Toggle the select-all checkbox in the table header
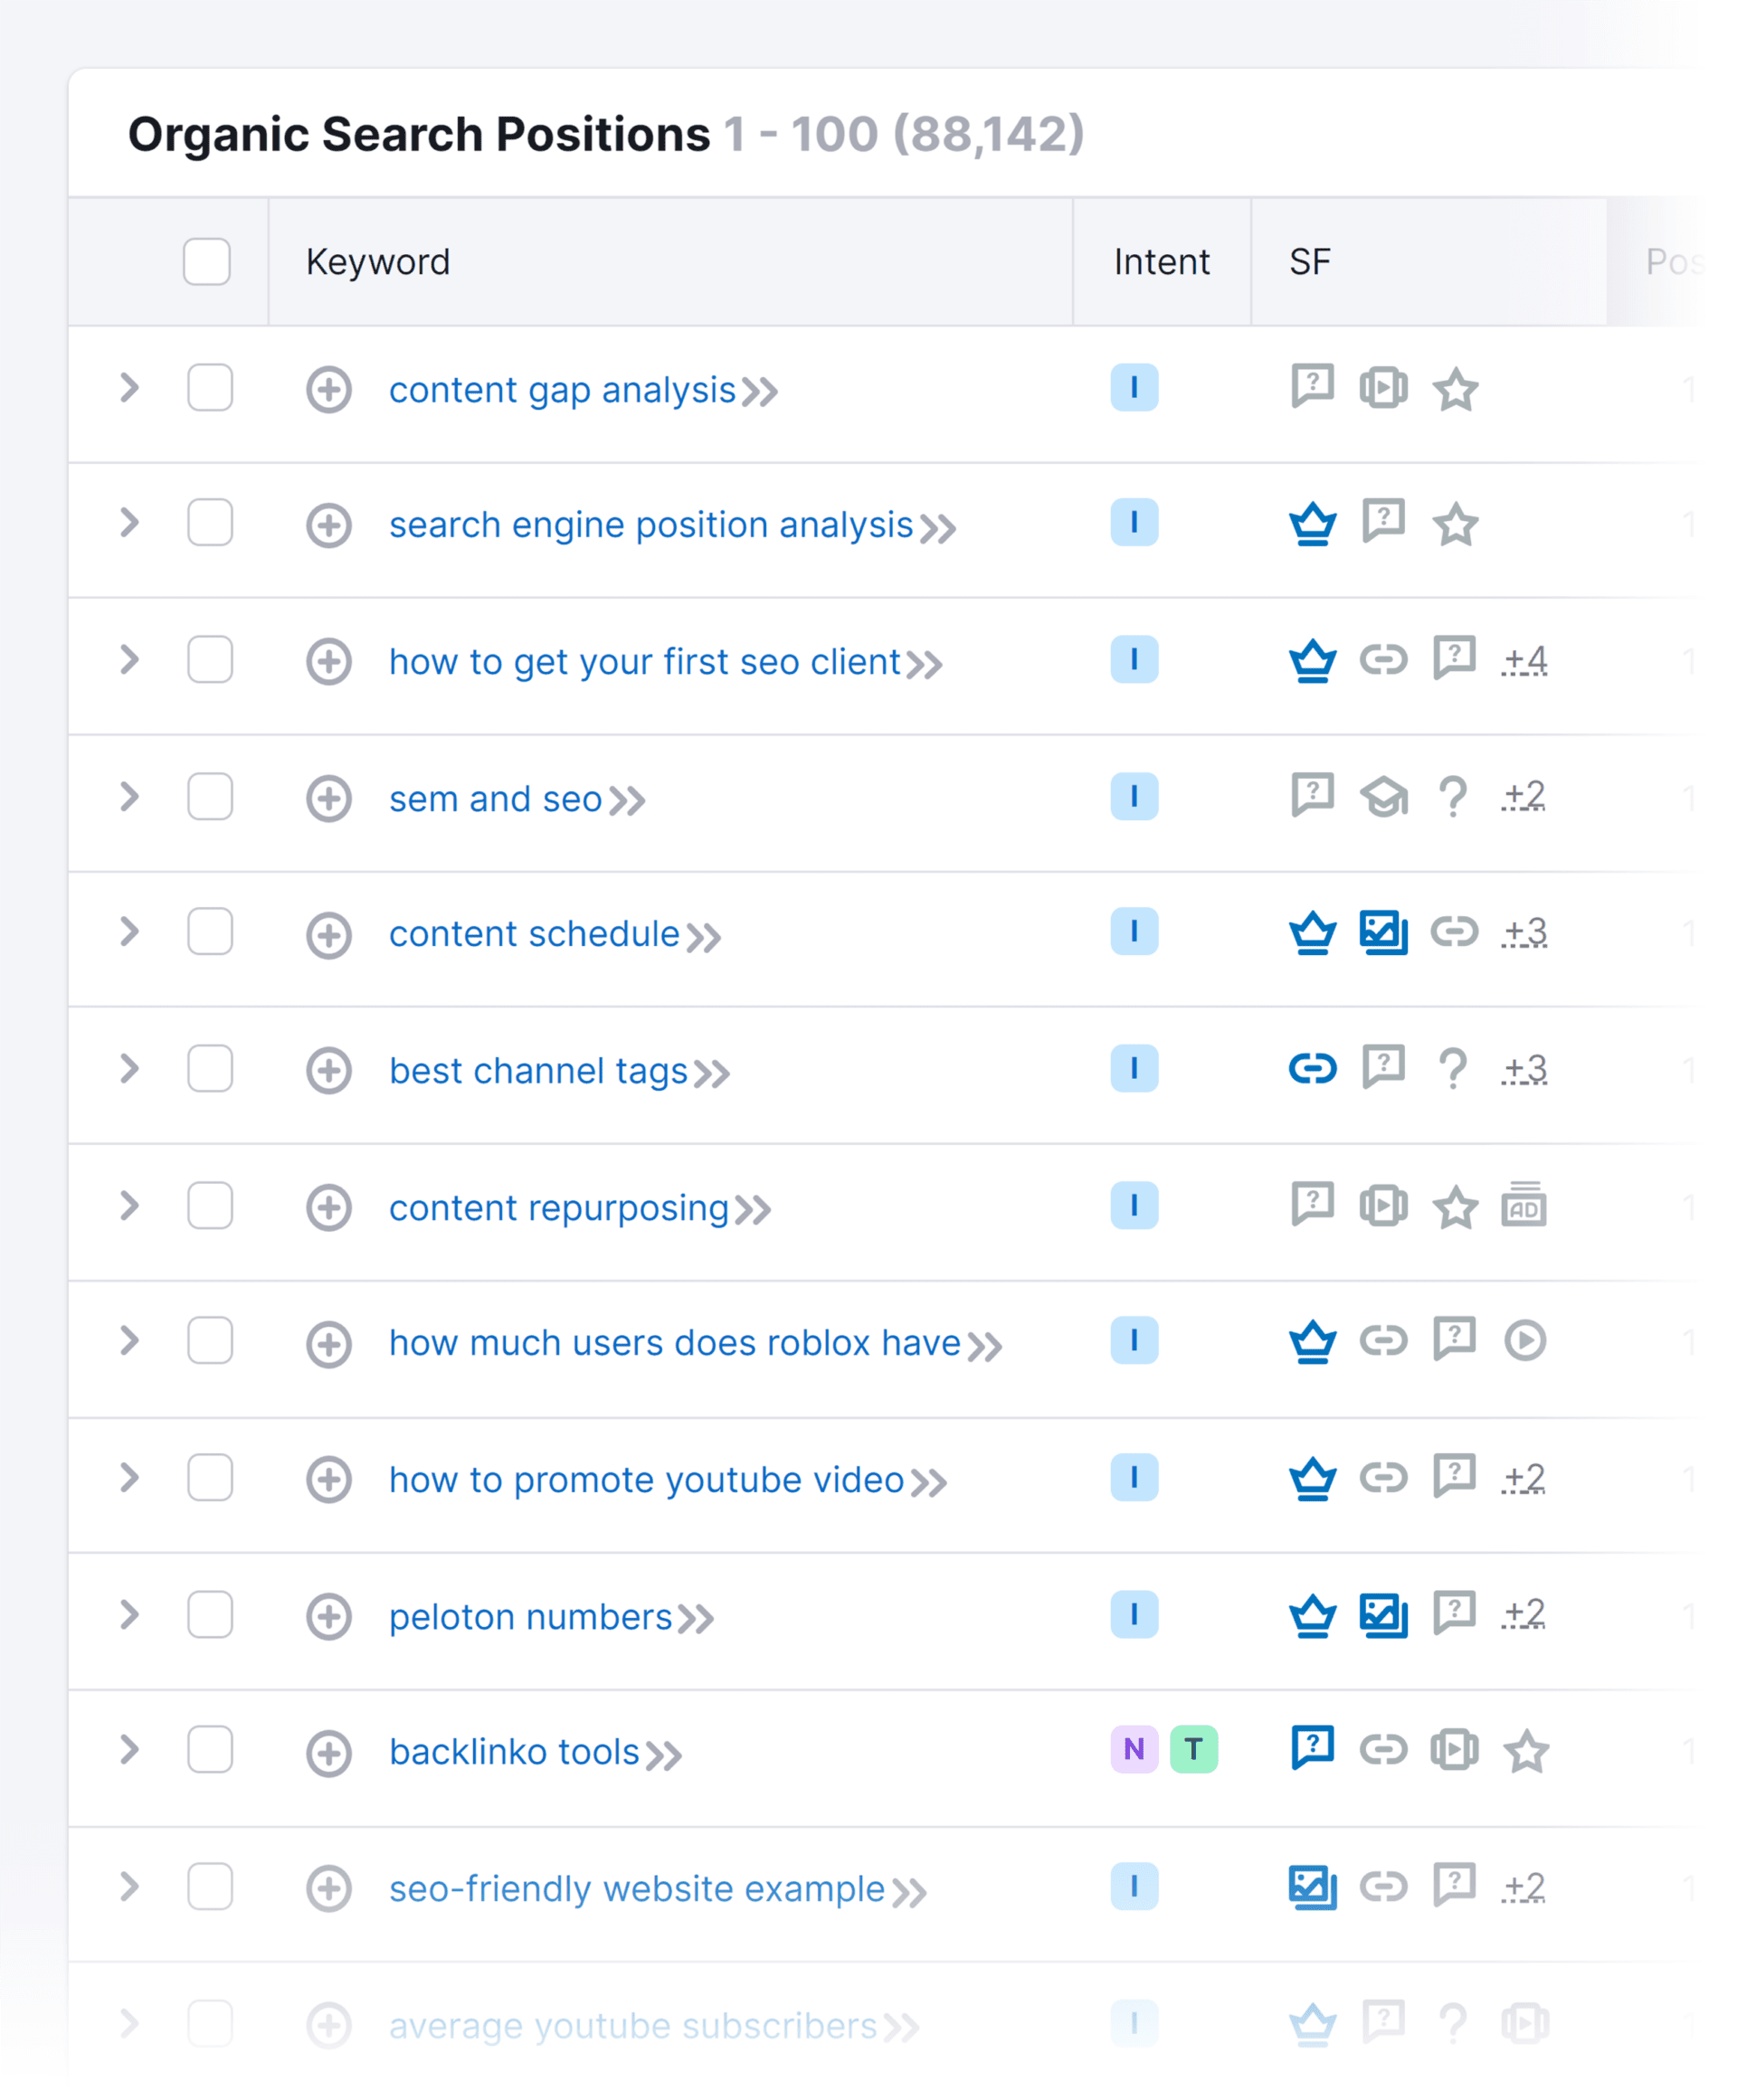 207,262
